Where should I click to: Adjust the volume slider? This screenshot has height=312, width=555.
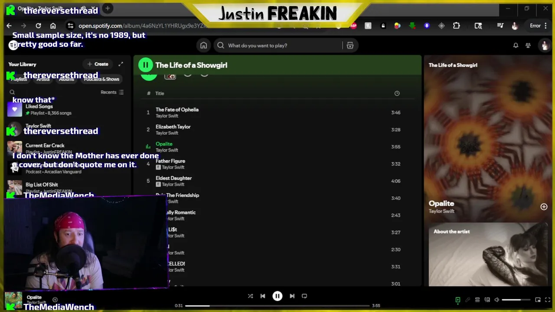pyautogui.click(x=517, y=300)
